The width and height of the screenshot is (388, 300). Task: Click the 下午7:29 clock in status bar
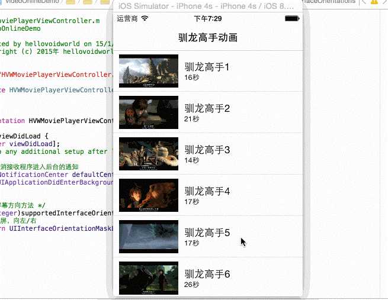208,18
